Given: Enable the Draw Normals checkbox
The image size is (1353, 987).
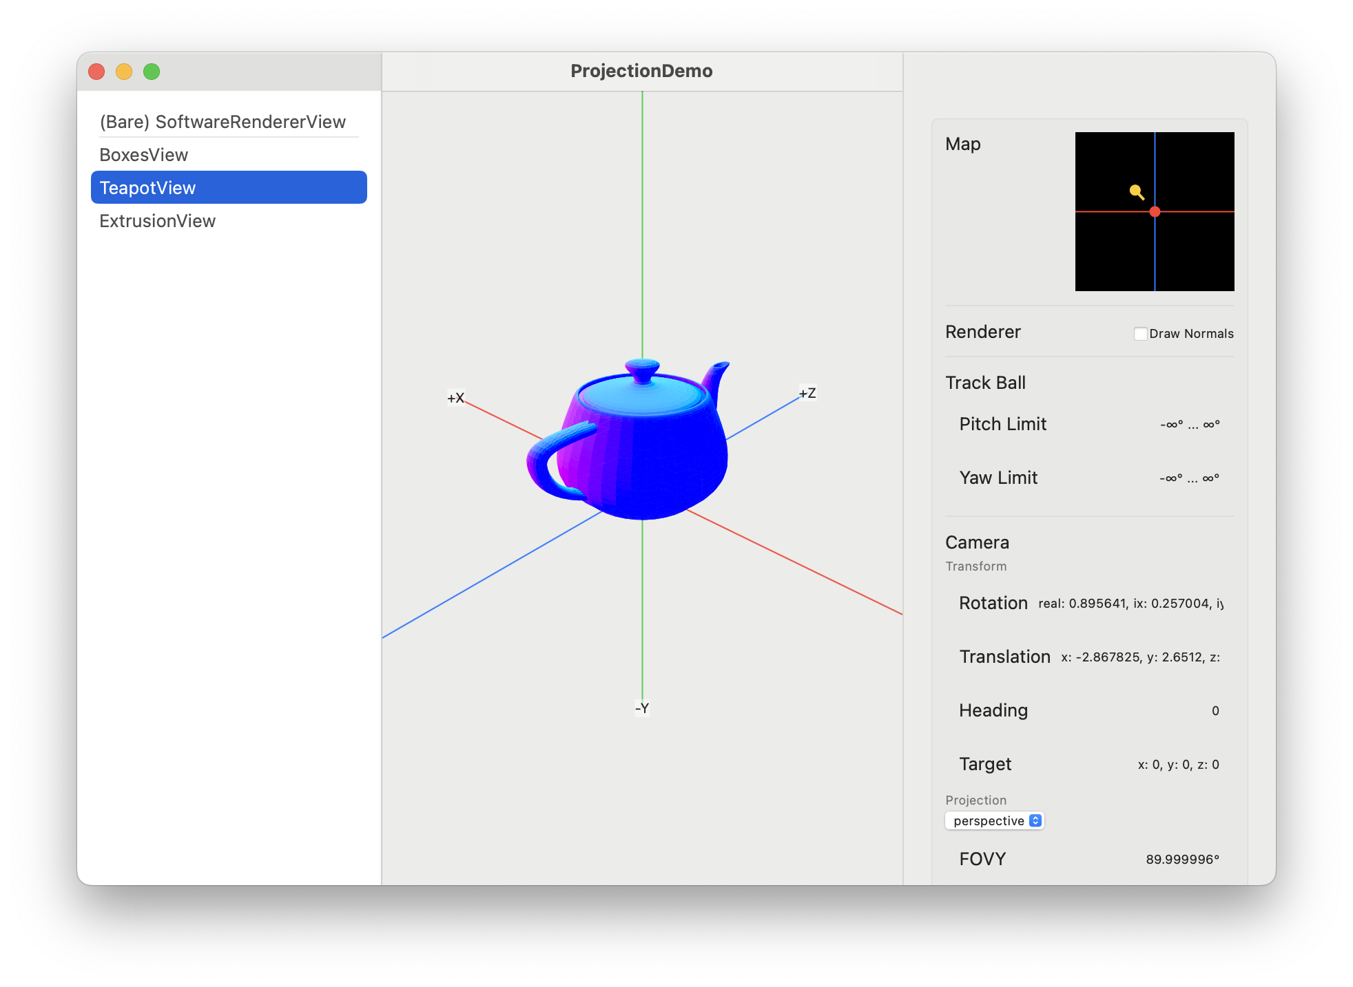Looking at the screenshot, I should pos(1141,334).
